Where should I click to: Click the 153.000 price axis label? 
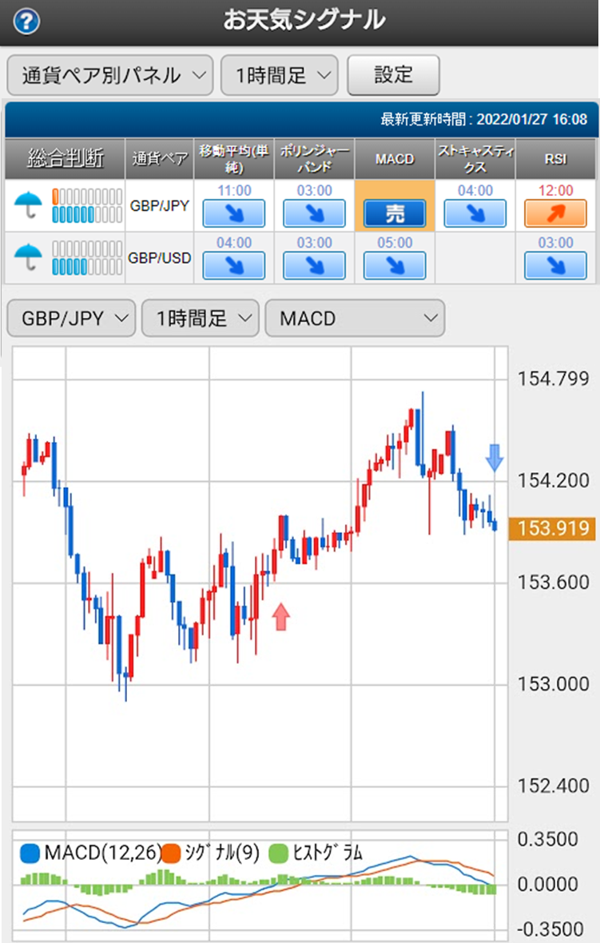tap(553, 684)
